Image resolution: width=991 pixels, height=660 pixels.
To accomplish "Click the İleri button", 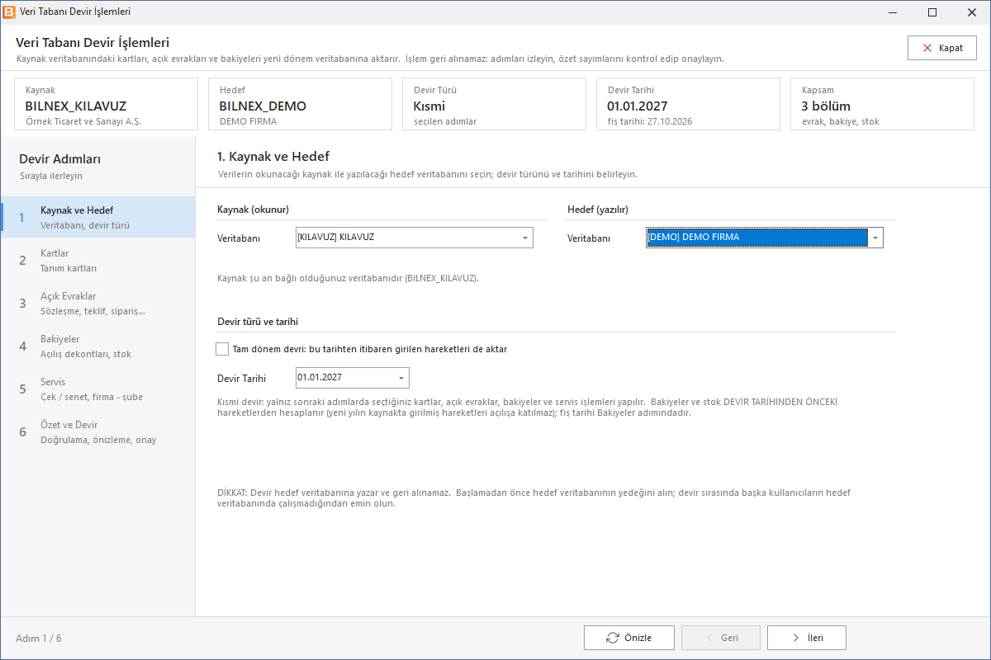I will (807, 638).
